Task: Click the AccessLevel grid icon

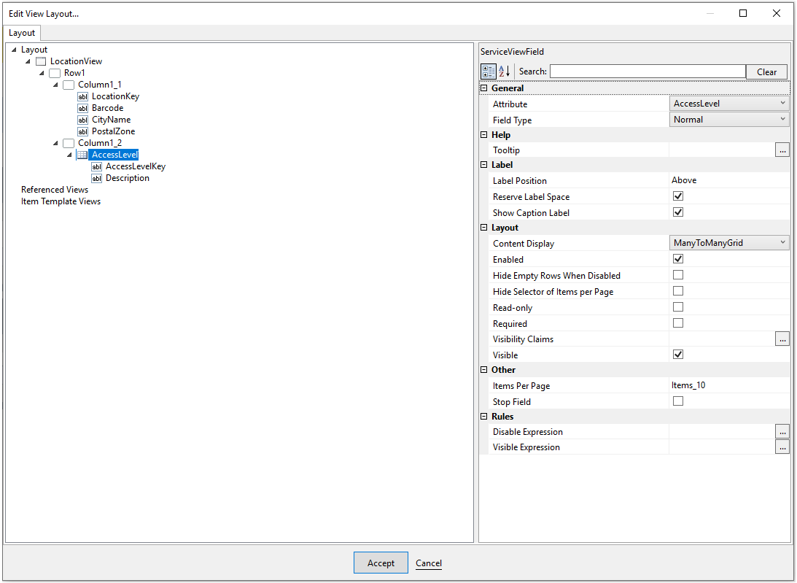Action: (82, 155)
